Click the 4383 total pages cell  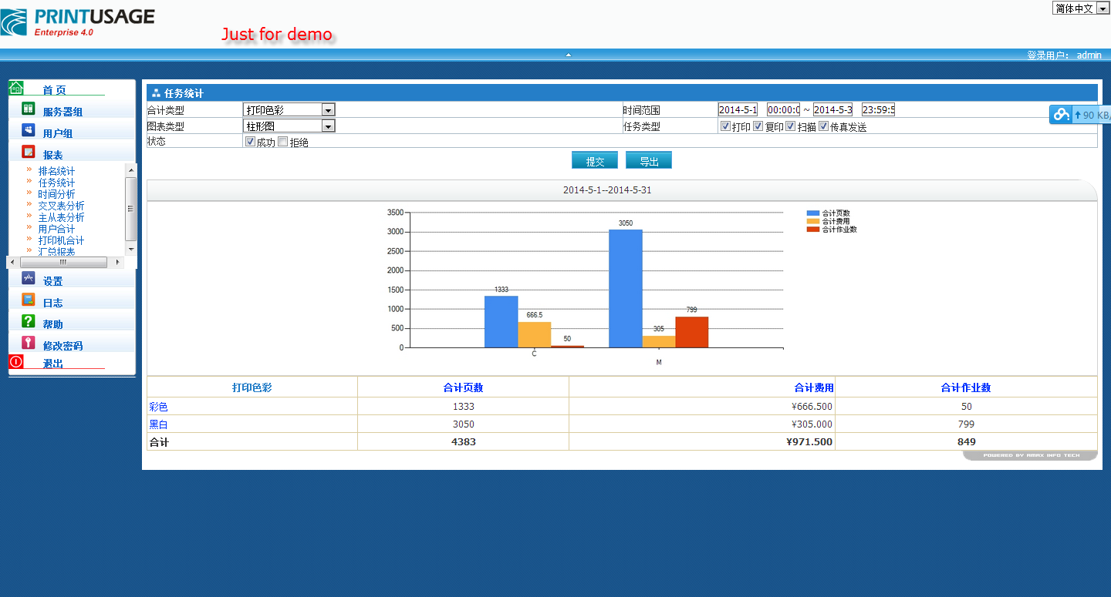(x=463, y=441)
